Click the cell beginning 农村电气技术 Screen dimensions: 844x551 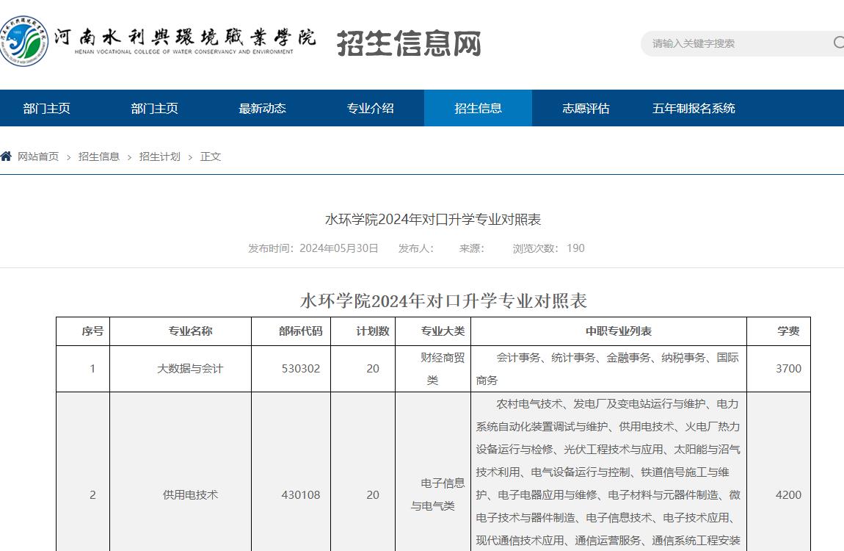[x=608, y=472]
